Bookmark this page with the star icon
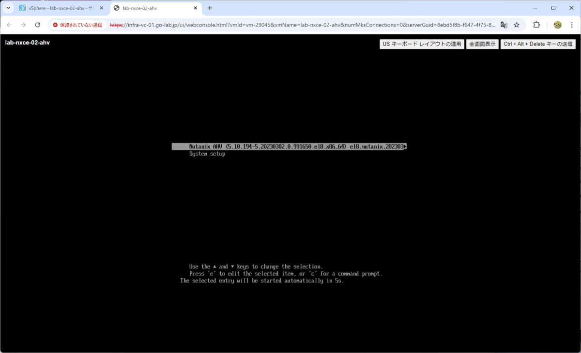This screenshot has width=581, height=353. (517, 25)
